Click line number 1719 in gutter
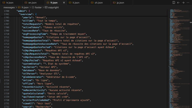Screen dimensions: 192x108 click(7, 64)
